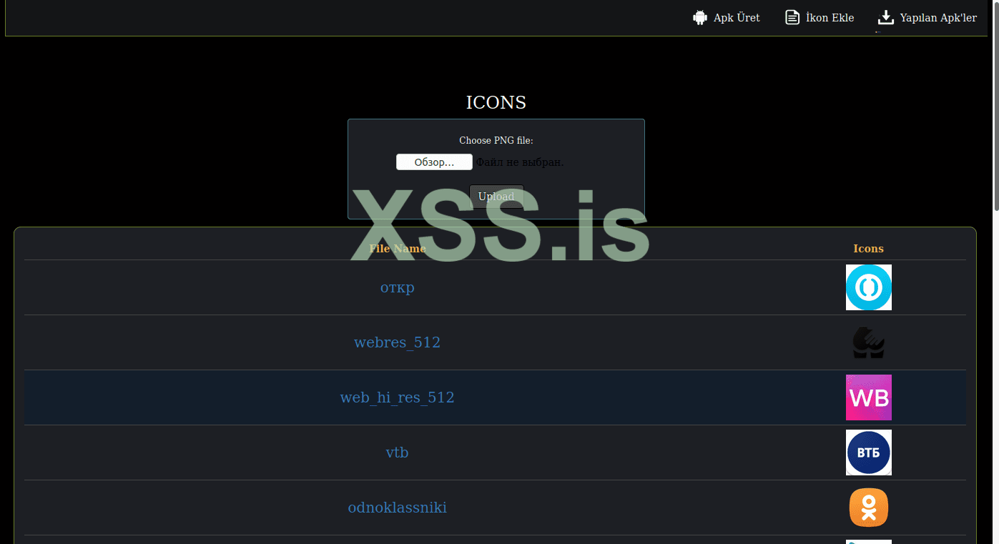Click the blue circular откр icon thumbnail
The width and height of the screenshot is (999, 544).
coord(869,287)
